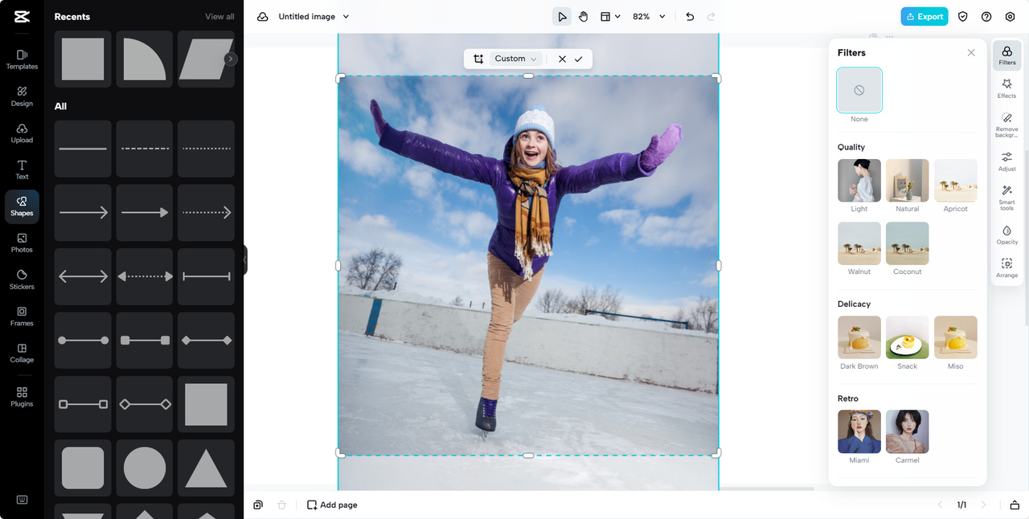The height and width of the screenshot is (519, 1029).
Task: Open the Opacity tool
Action: coord(1006,235)
